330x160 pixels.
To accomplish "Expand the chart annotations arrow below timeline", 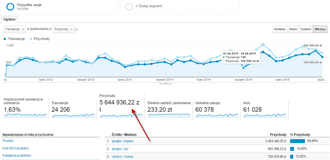I will 166,83.
